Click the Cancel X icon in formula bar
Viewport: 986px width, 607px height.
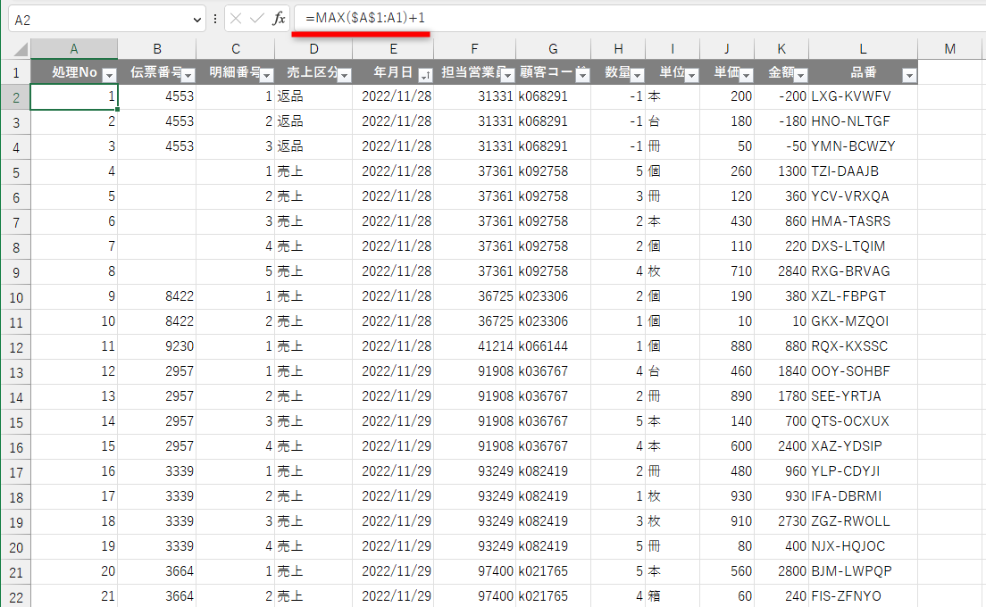[236, 19]
